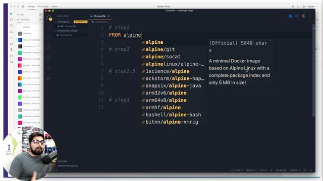Select the Line tool in Adobe XD
The width and height of the screenshot is (323, 181).
point(11,38)
